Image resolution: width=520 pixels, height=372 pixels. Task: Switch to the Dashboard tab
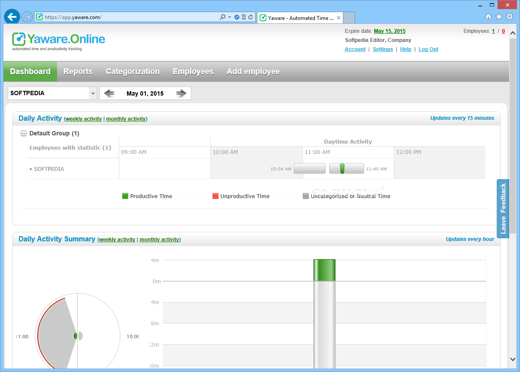point(30,71)
